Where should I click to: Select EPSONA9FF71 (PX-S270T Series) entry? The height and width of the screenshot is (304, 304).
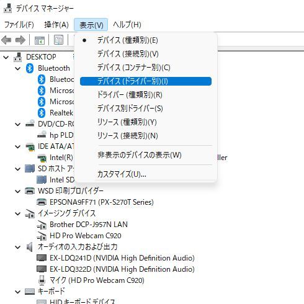coord(102,202)
